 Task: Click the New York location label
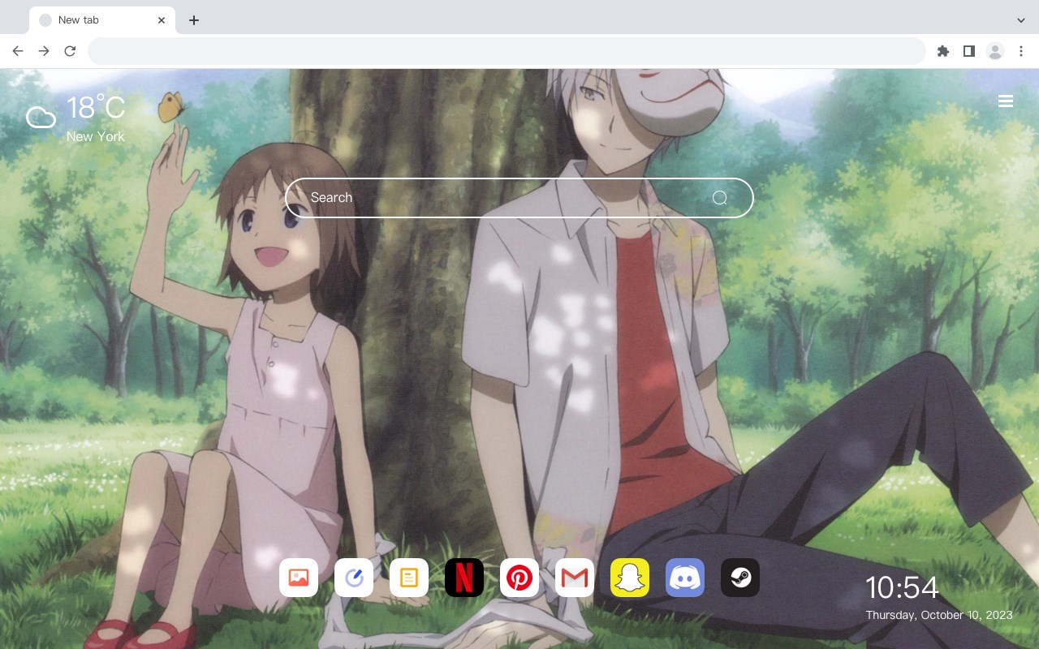(96, 136)
